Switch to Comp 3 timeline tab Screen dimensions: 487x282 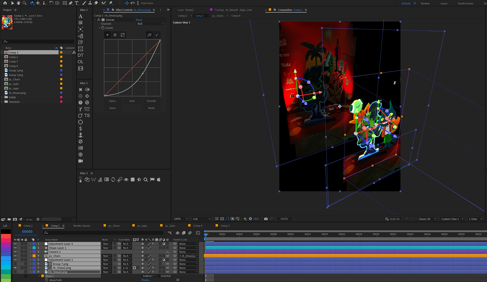(x=225, y=226)
